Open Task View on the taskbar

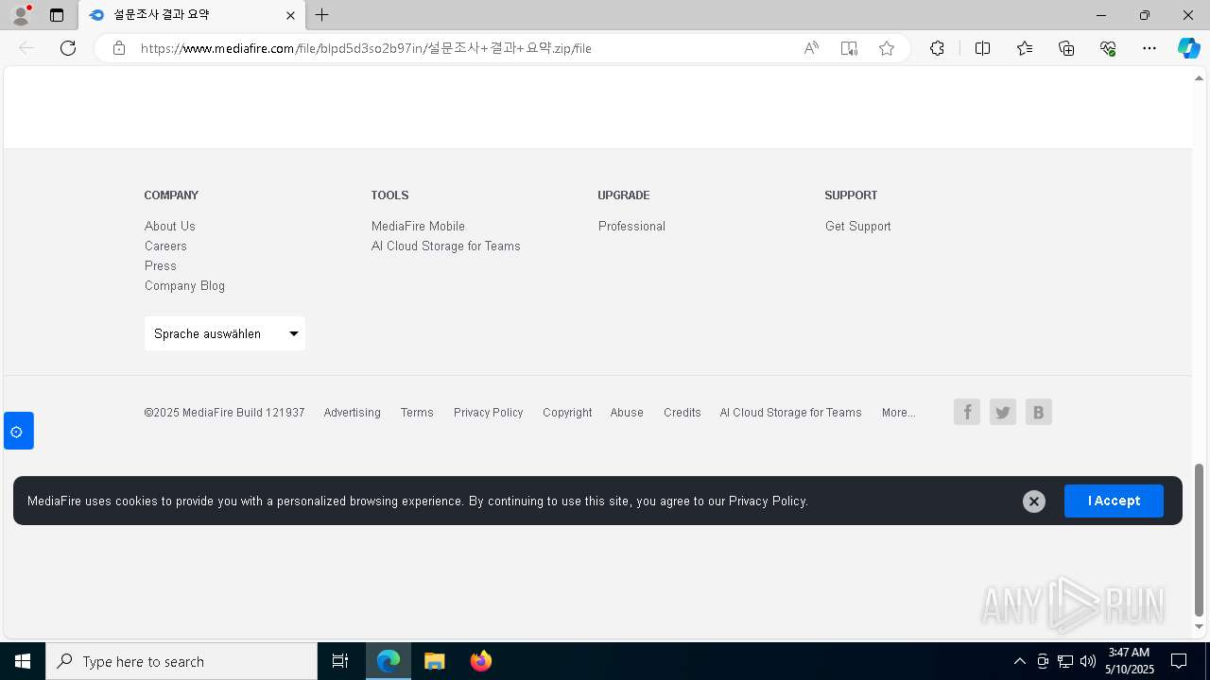pos(340,661)
